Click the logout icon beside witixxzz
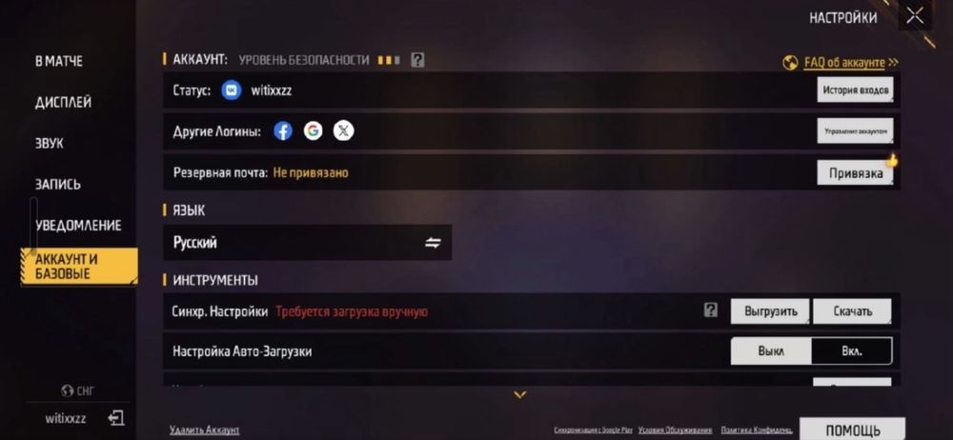The image size is (953, 440). (x=116, y=418)
